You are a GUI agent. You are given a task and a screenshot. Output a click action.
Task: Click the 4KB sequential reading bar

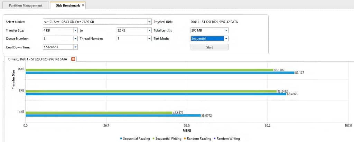[x=113, y=116]
